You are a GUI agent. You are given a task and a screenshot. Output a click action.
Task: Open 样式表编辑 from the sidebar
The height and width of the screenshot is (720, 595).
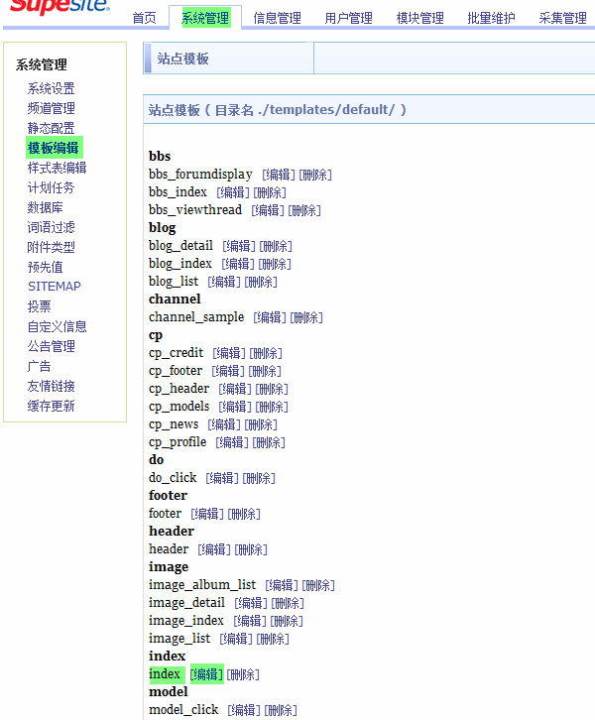click(x=57, y=168)
